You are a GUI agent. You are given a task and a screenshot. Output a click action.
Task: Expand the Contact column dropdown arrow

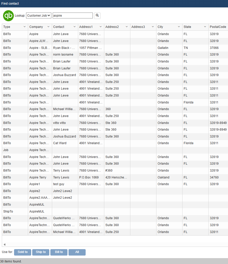[75, 27]
